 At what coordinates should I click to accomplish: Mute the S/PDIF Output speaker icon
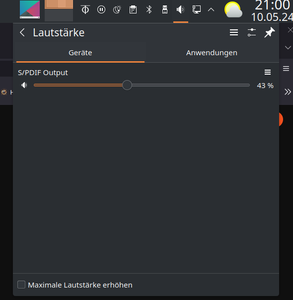click(x=24, y=85)
